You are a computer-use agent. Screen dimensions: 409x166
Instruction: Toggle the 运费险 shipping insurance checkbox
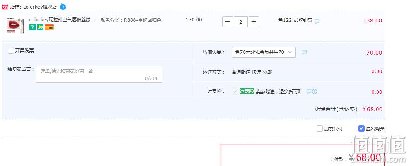click(x=235, y=92)
